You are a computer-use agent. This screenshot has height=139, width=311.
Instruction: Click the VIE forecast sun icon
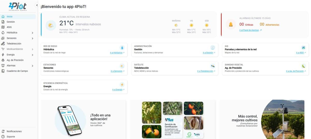[192, 25]
